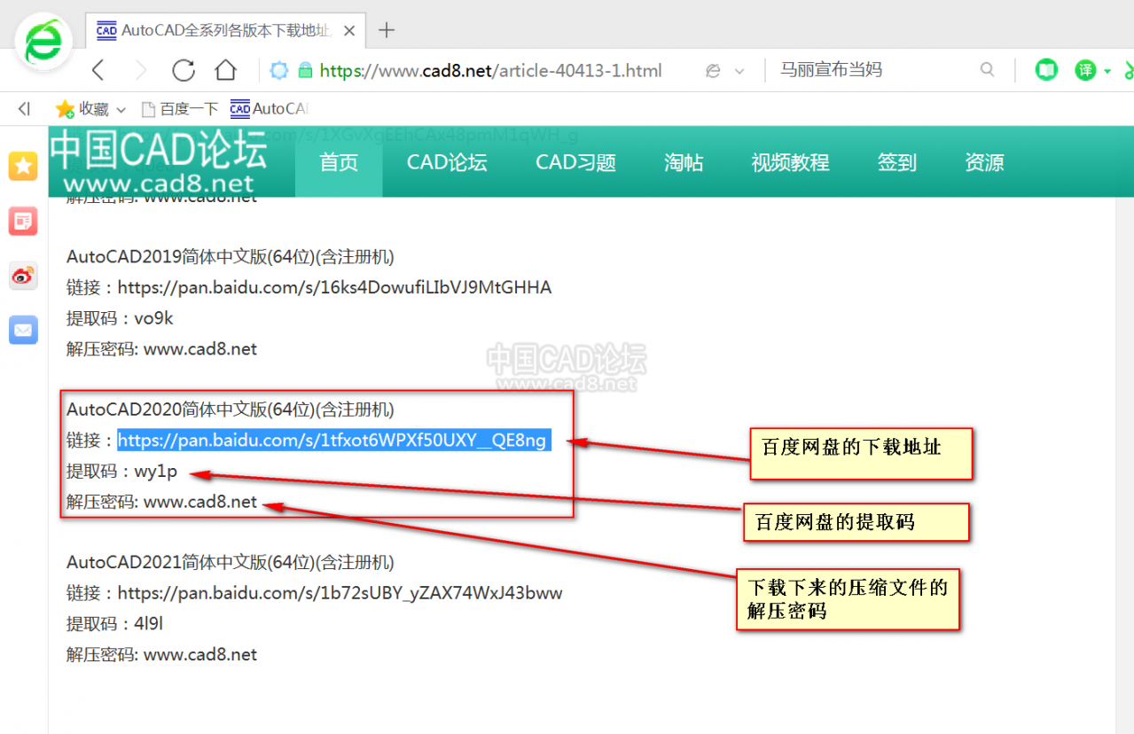Image resolution: width=1134 pixels, height=734 pixels.
Task: Open the 签到 nav item
Action: click(897, 162)
